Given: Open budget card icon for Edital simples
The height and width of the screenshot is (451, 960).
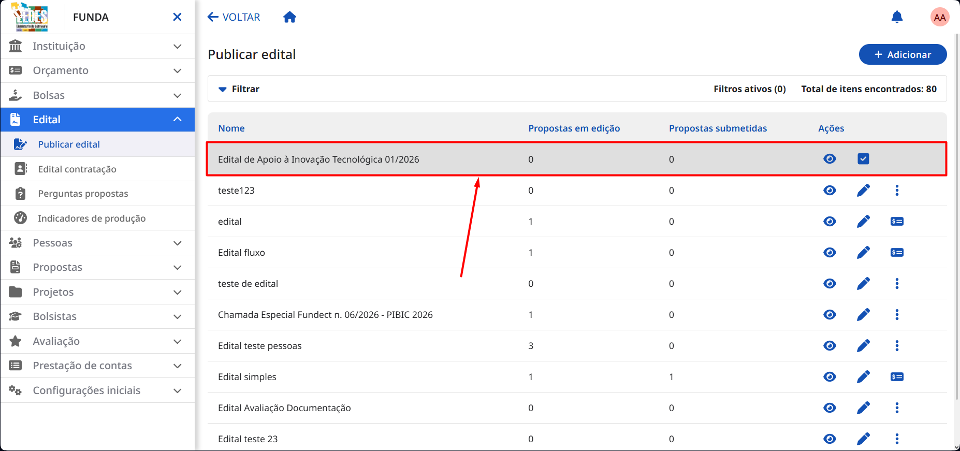Looking at the screenshot, I should point(897,377).
